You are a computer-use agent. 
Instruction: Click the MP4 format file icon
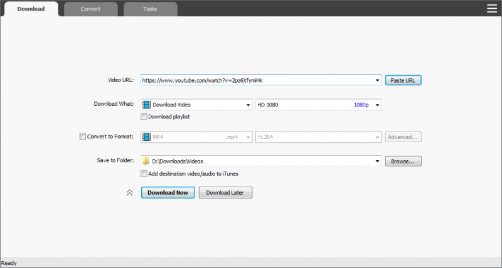(146, 137)
